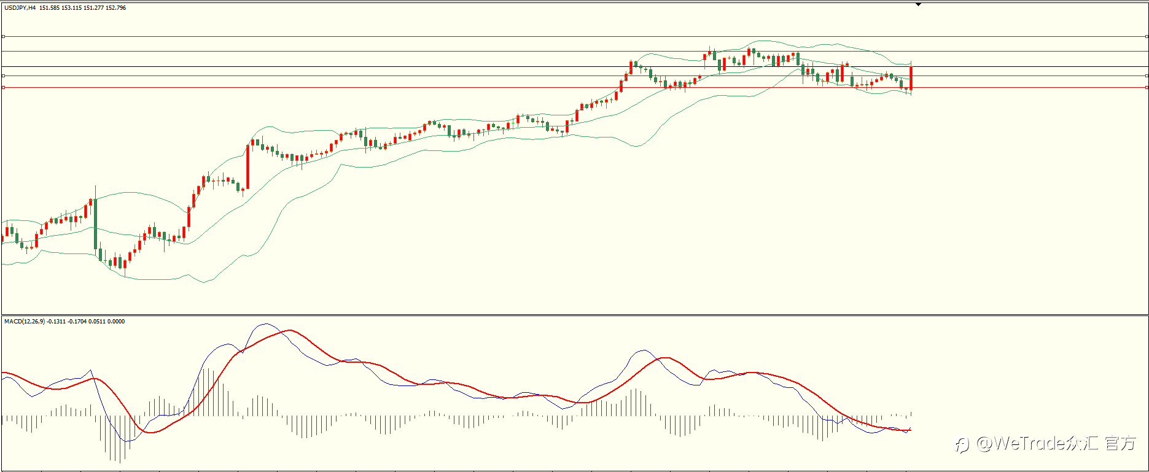Select the left handle of the topmost red line

click(3, 36)
